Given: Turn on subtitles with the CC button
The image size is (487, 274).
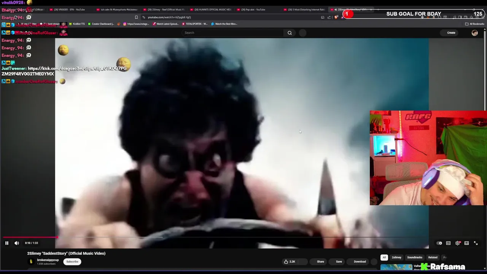Looking at the screenshot, I should coord(448,243).
